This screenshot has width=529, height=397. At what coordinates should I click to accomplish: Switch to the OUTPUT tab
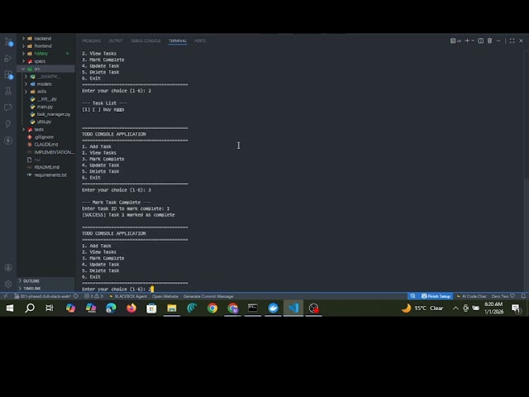coord(116,41)
